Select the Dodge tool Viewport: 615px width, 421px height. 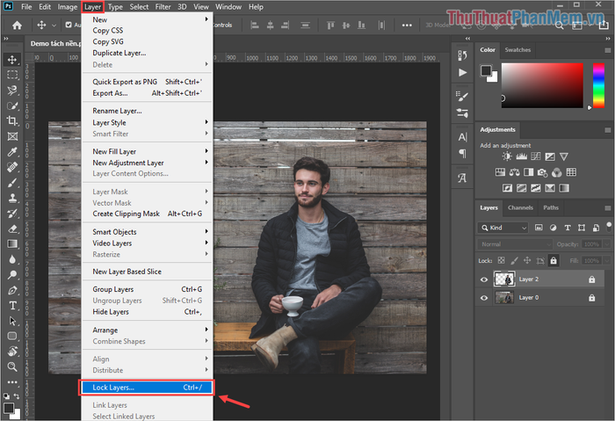click(12, 274)
